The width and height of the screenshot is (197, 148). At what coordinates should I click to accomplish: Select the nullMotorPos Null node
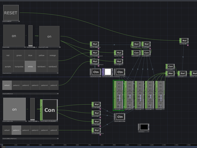(96, 121)
